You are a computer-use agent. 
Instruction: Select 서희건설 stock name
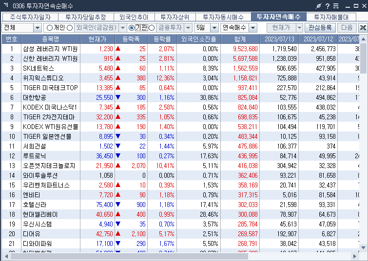pyautogui.click(x=35, y=147)
